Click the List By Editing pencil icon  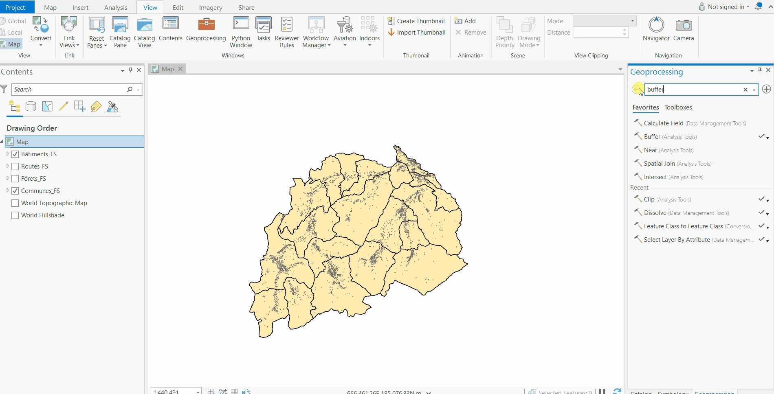coord(64,107)
